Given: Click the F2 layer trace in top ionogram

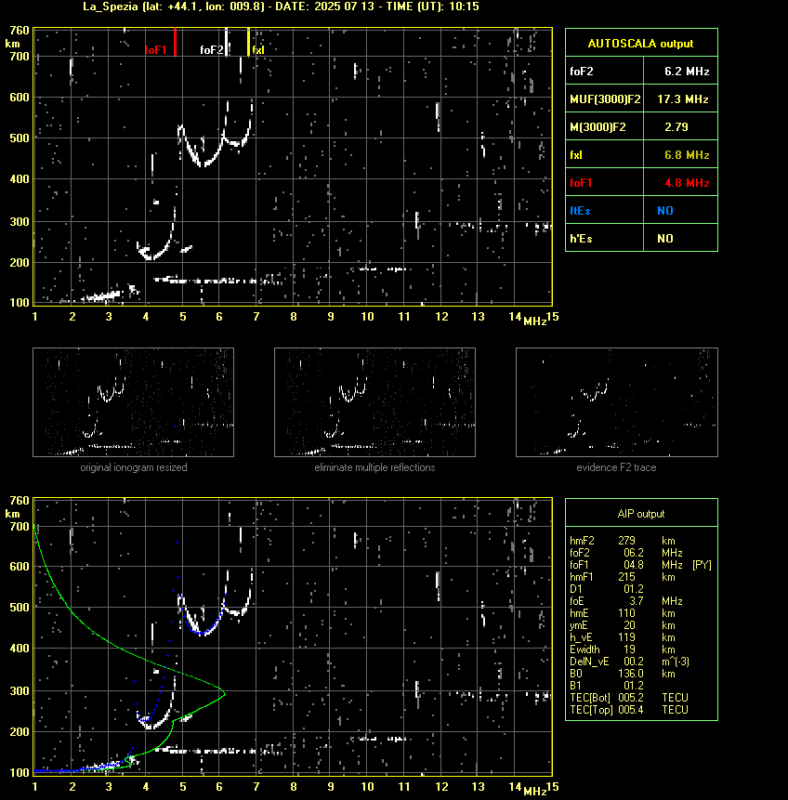Looking at the screenshot, I should (204, 163).
